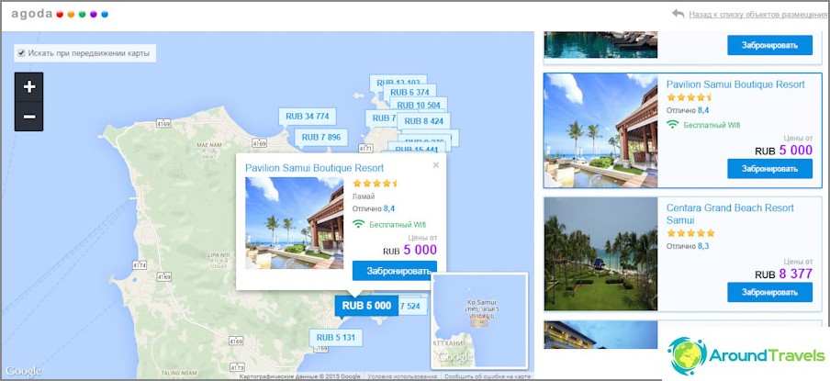830x381 pixels.
Task: Click the Ламай location label in popup
Action: [x=364, y=196]
